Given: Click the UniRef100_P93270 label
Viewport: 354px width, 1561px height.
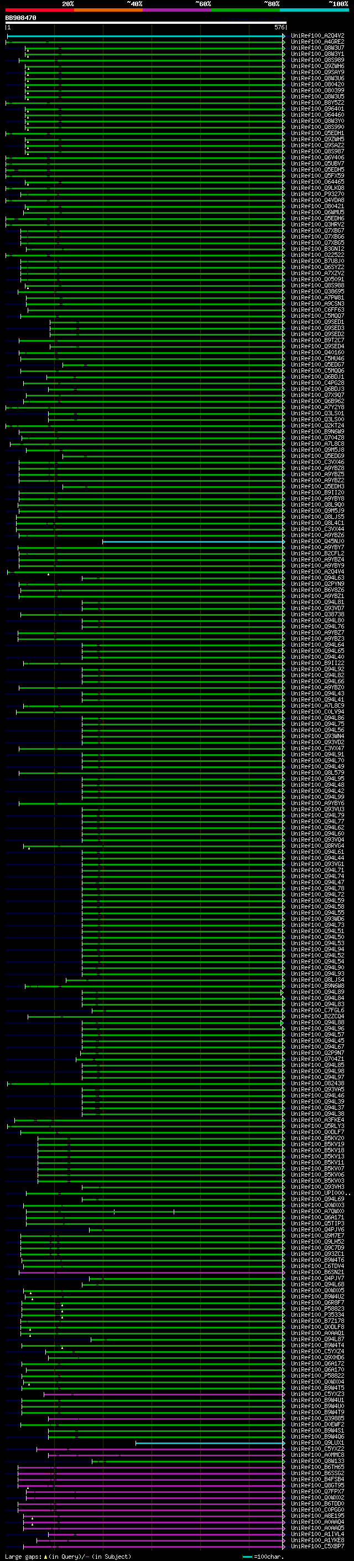Looking at the screenshot, I should coord(317,194).
